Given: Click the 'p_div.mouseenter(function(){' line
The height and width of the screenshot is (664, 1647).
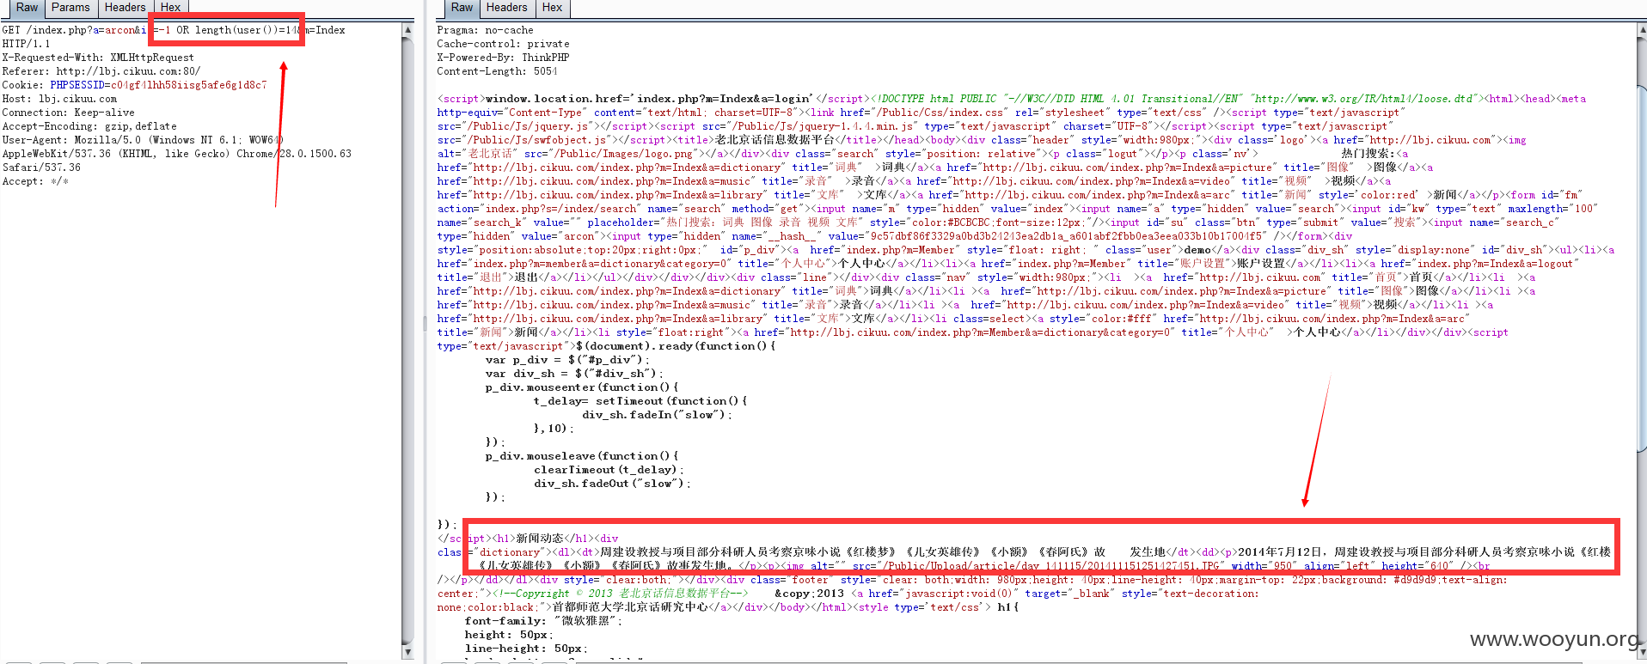Looking at the screenshot, I should point(582,387).
